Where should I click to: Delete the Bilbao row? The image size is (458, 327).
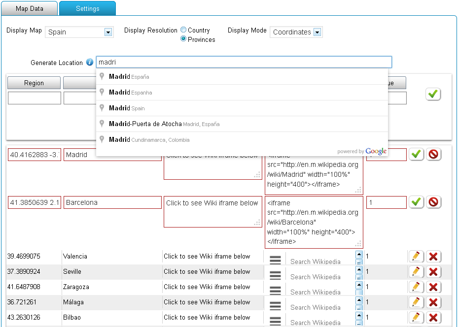pos(433,317)
